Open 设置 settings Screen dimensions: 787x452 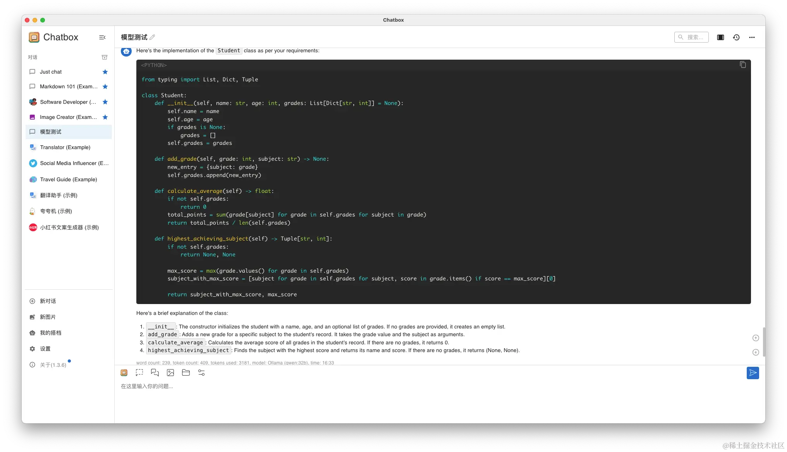pos(45,349)
